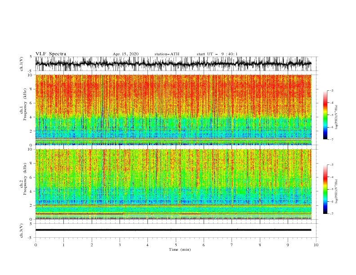
Task: Click the "6" kHz tick on ch.1 frequency axis
Action: 31,103
